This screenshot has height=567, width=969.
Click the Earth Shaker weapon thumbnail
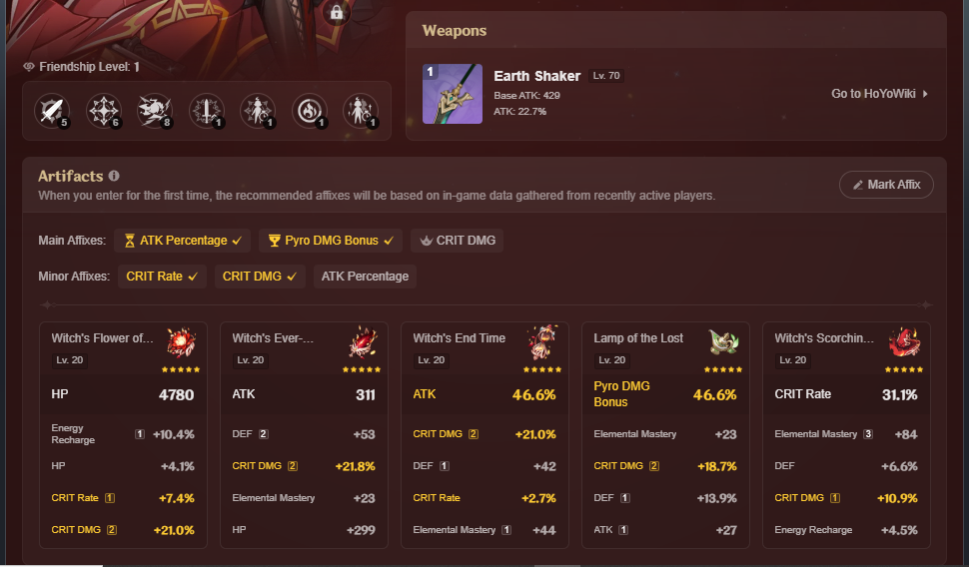tap(453, 94)
